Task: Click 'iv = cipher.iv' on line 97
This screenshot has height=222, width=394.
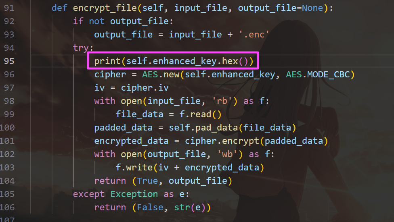Action: pyautogui.click(x=131, y=87)
